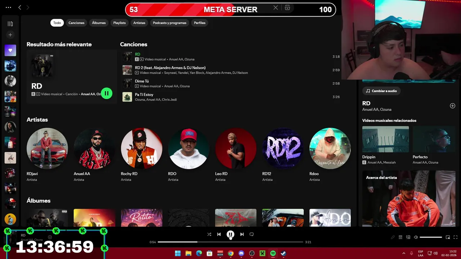Pause RD from the green button
Image resolution: width=461 pixels, height=259 pixels.
click(107, 93)
